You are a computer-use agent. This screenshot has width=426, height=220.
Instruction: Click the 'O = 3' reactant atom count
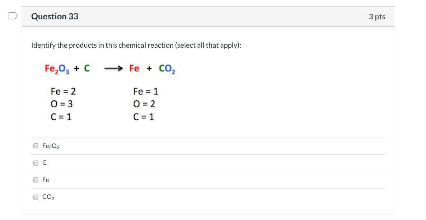(x=62, y=104)
